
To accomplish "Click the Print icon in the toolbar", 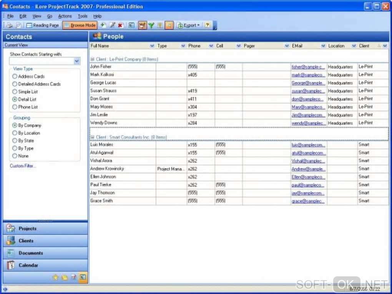I will pos(10,25).
